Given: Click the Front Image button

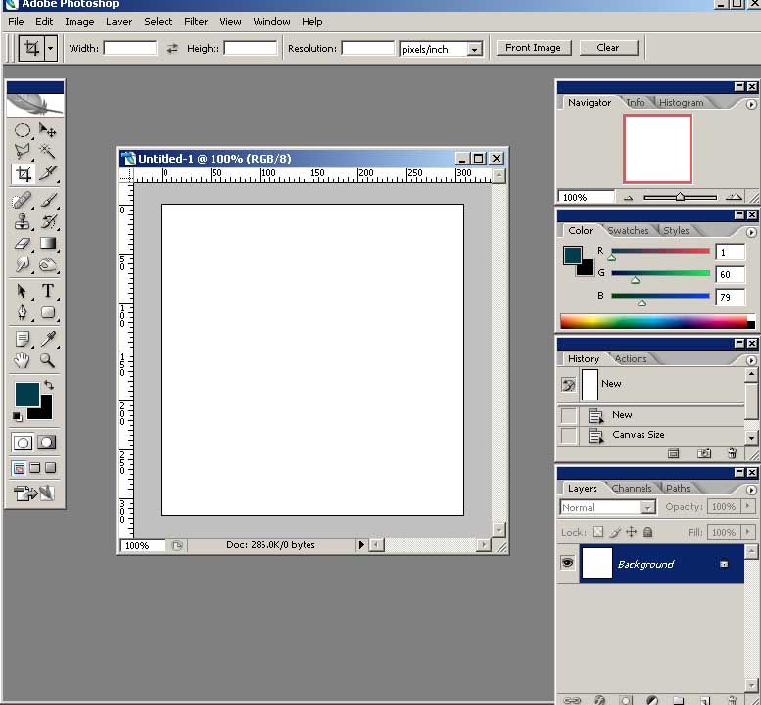Looking at the screenshot, I should coord(533,47).
